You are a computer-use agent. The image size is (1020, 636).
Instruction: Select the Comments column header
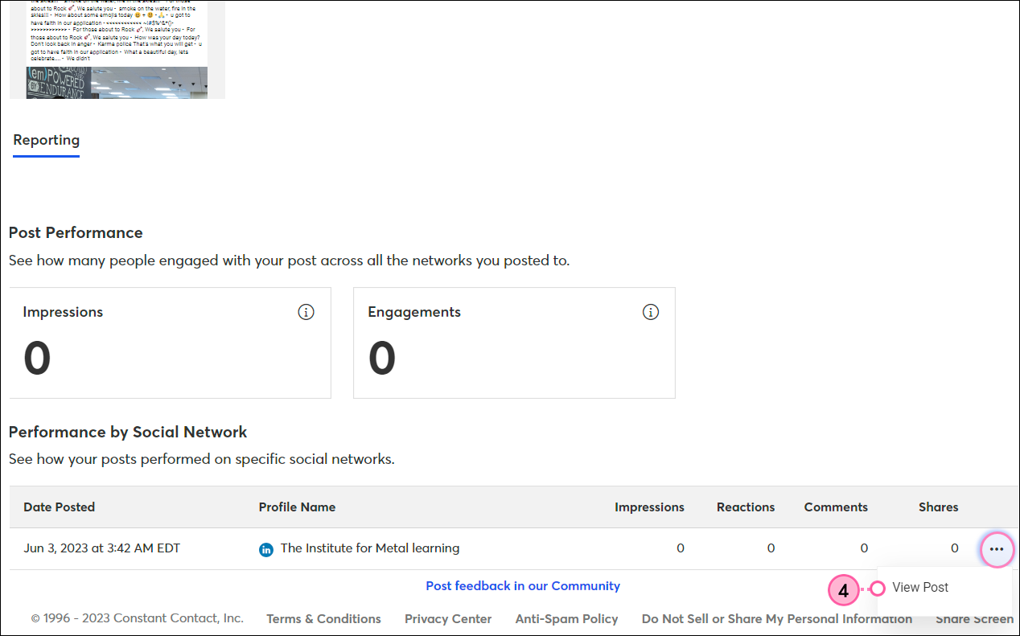[x=836, y=507]
